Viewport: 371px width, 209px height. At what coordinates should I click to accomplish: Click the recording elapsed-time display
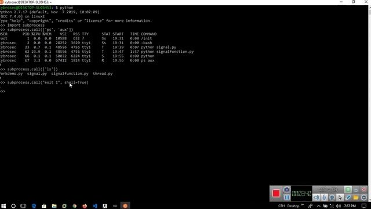pyautogui.click(x=301, y=193)
